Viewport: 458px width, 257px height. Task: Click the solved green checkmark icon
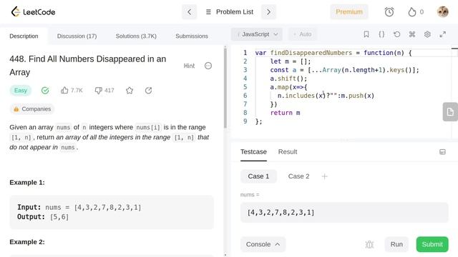45,91
